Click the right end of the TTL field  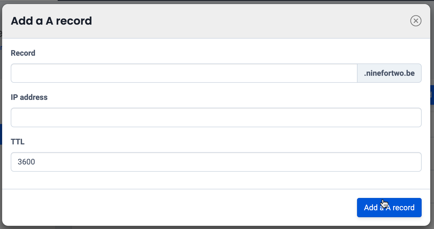click(413, 162)
